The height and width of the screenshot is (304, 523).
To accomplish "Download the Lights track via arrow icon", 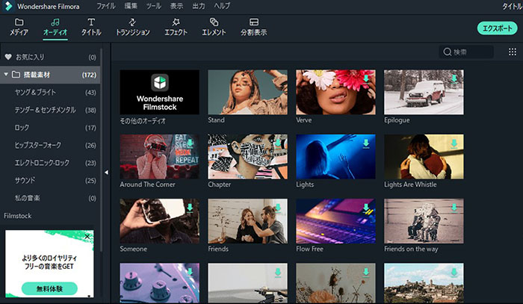I will 366,143.
